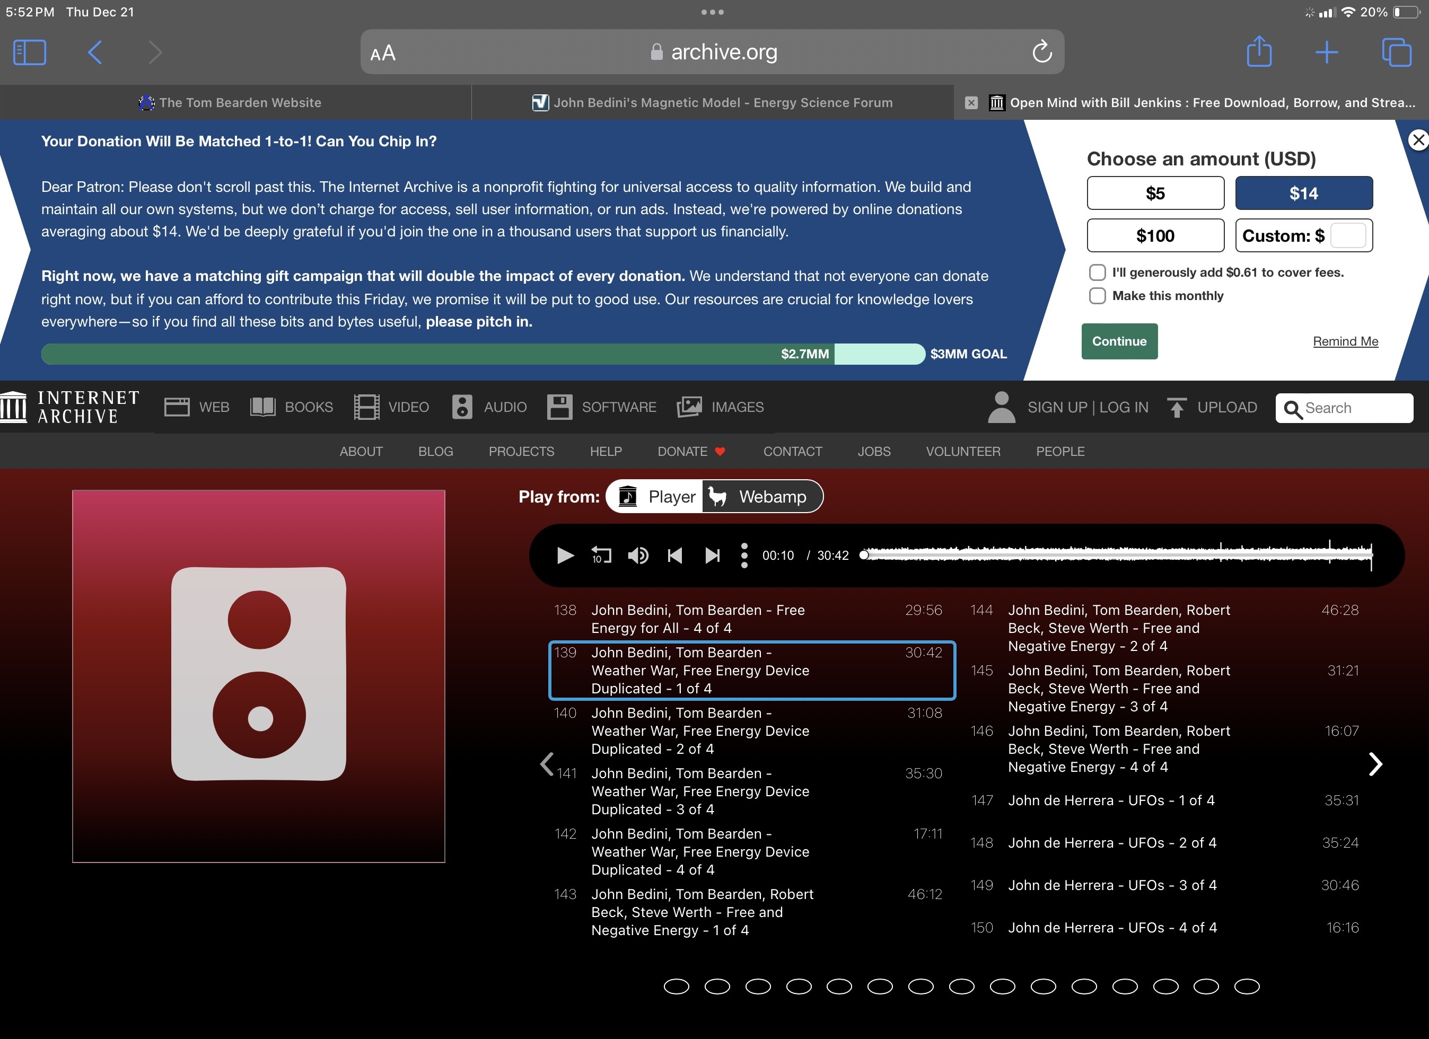Open the Web section icon
Screen dimensions: 1429x1039
177,407
